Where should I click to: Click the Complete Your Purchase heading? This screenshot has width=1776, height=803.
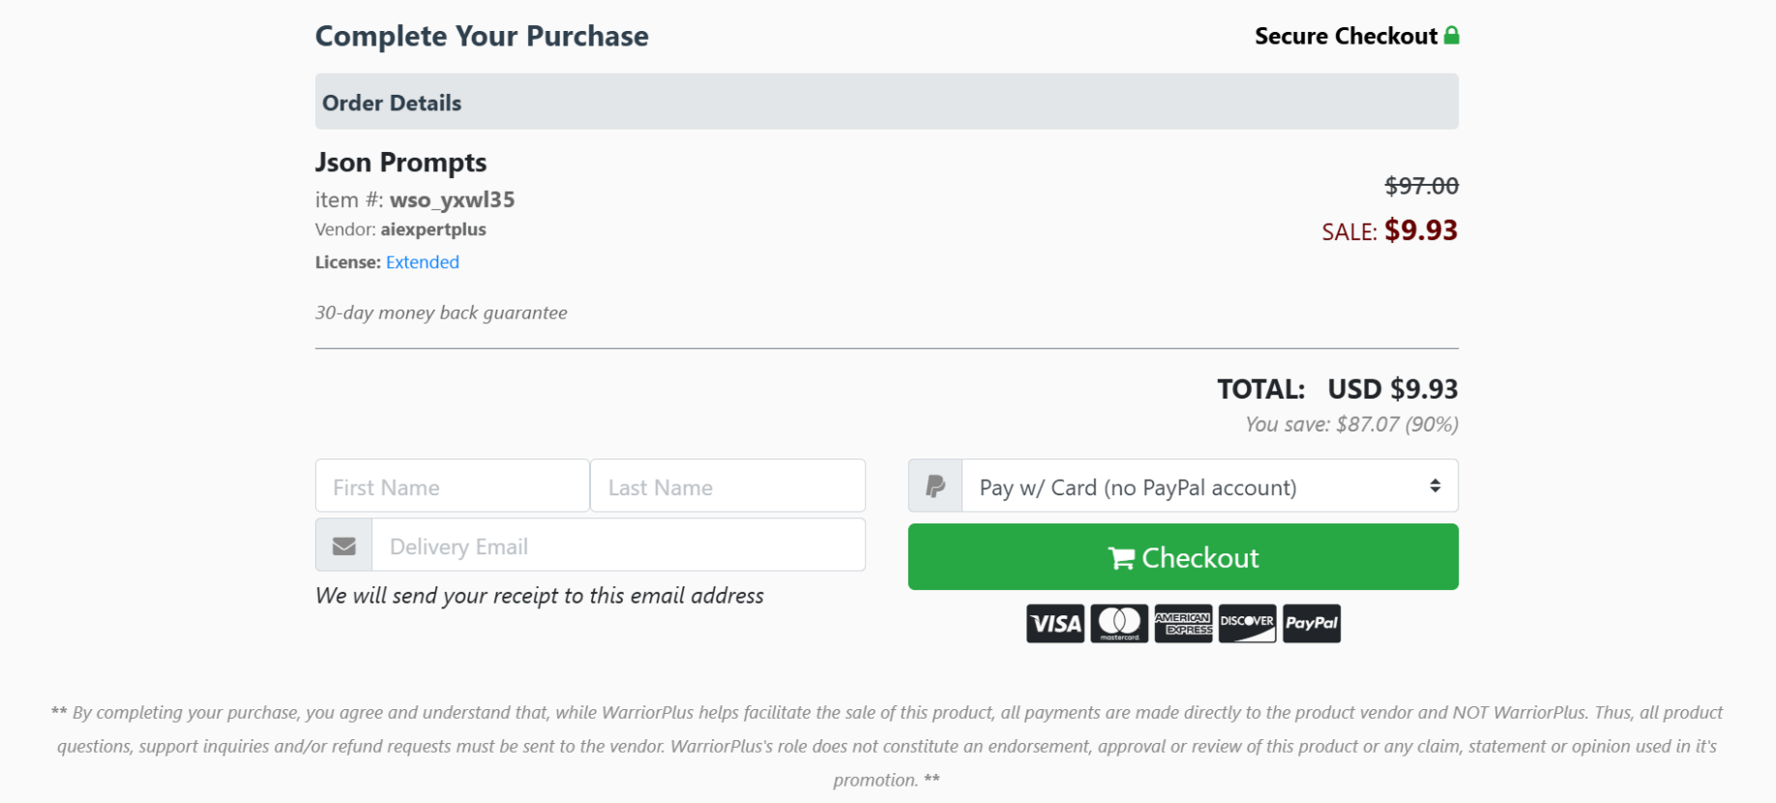coord(482,37)
